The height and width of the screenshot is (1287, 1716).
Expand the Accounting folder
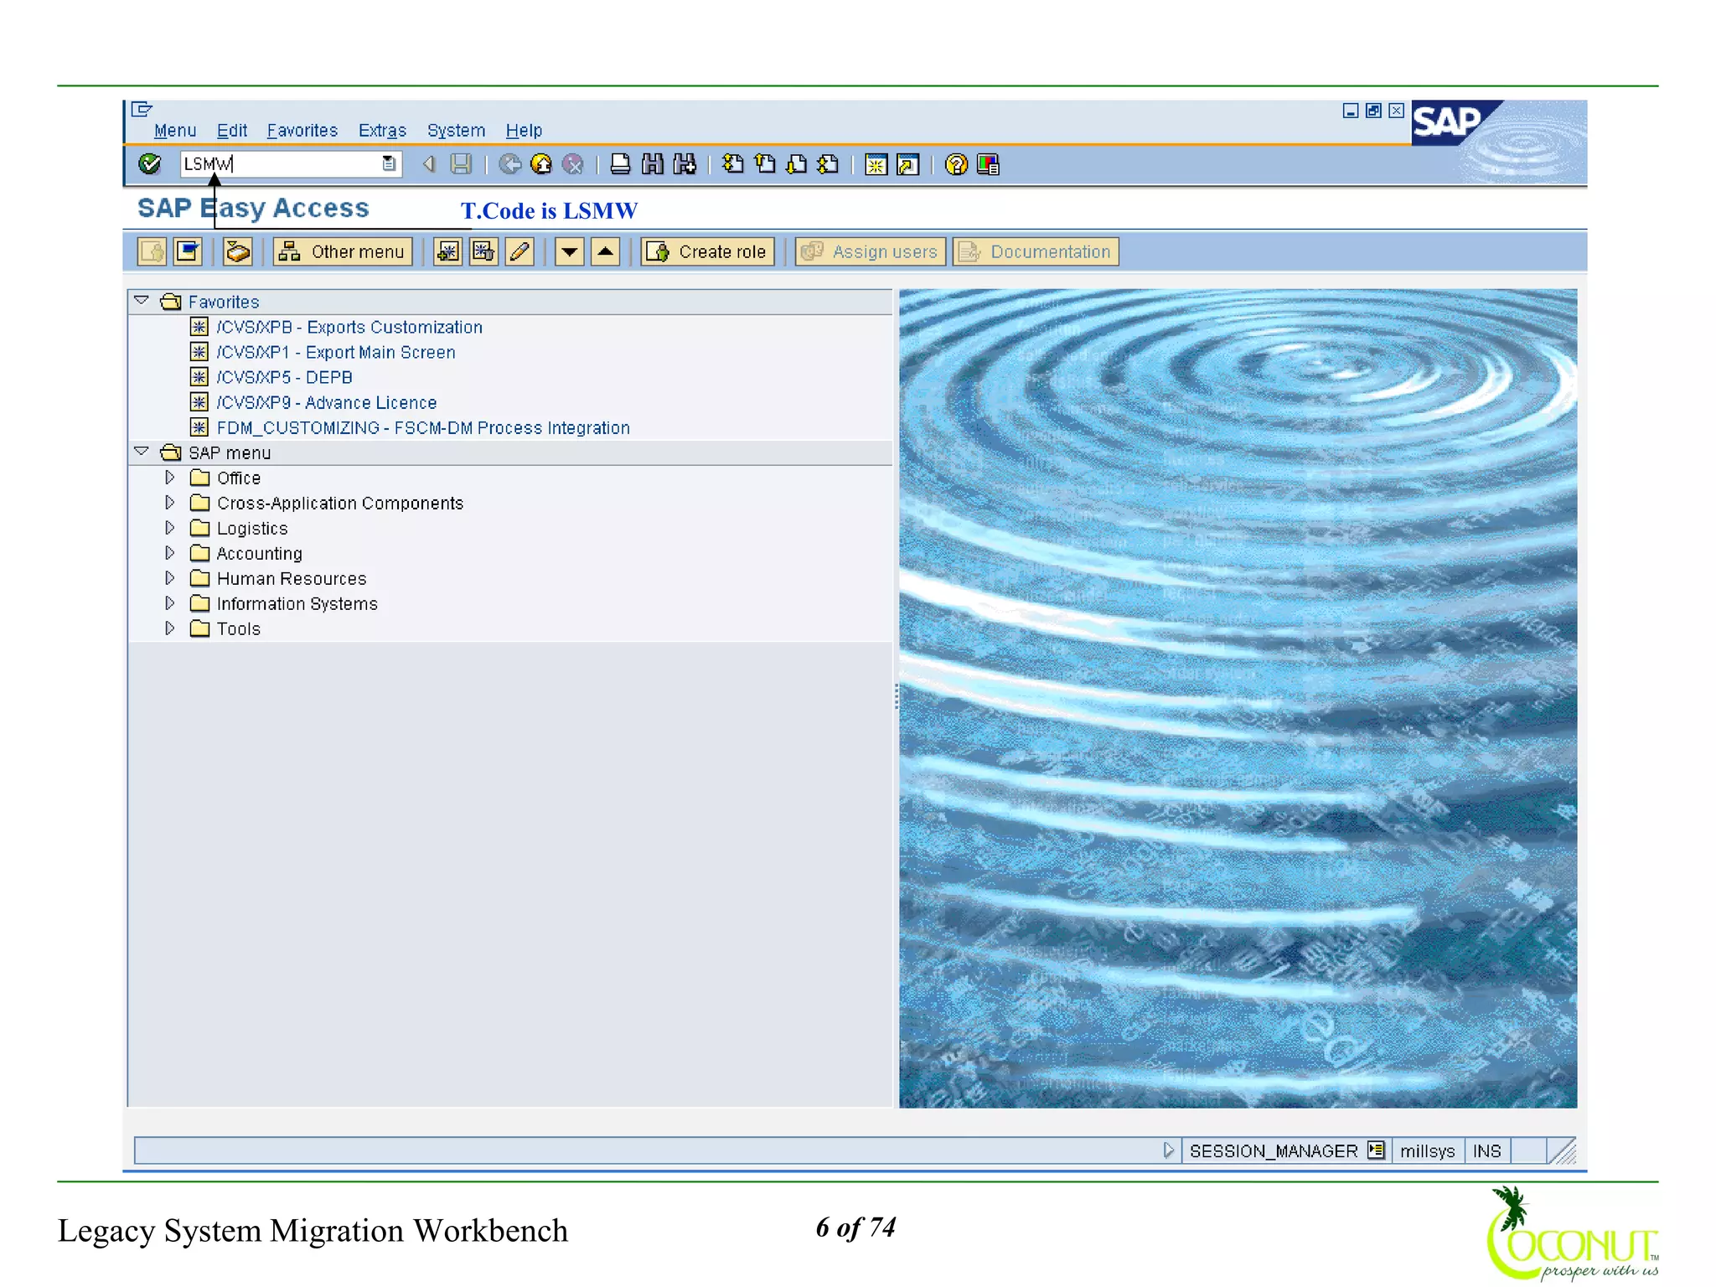[170, 552]
